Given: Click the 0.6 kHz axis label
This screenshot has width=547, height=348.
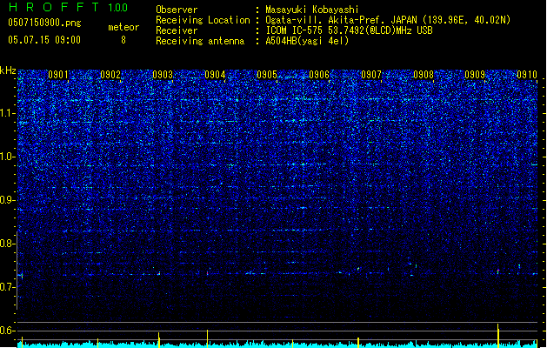Looking at the screenshot, I should 8,331.
